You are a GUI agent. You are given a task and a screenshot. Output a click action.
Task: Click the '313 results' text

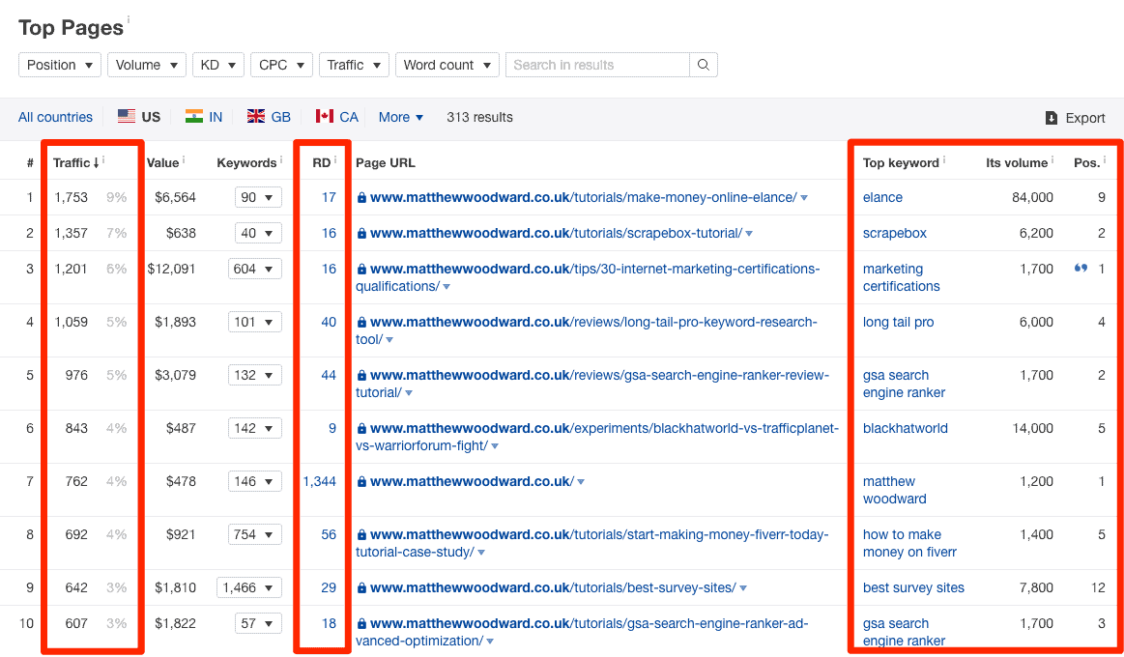(x=479, y=118)
